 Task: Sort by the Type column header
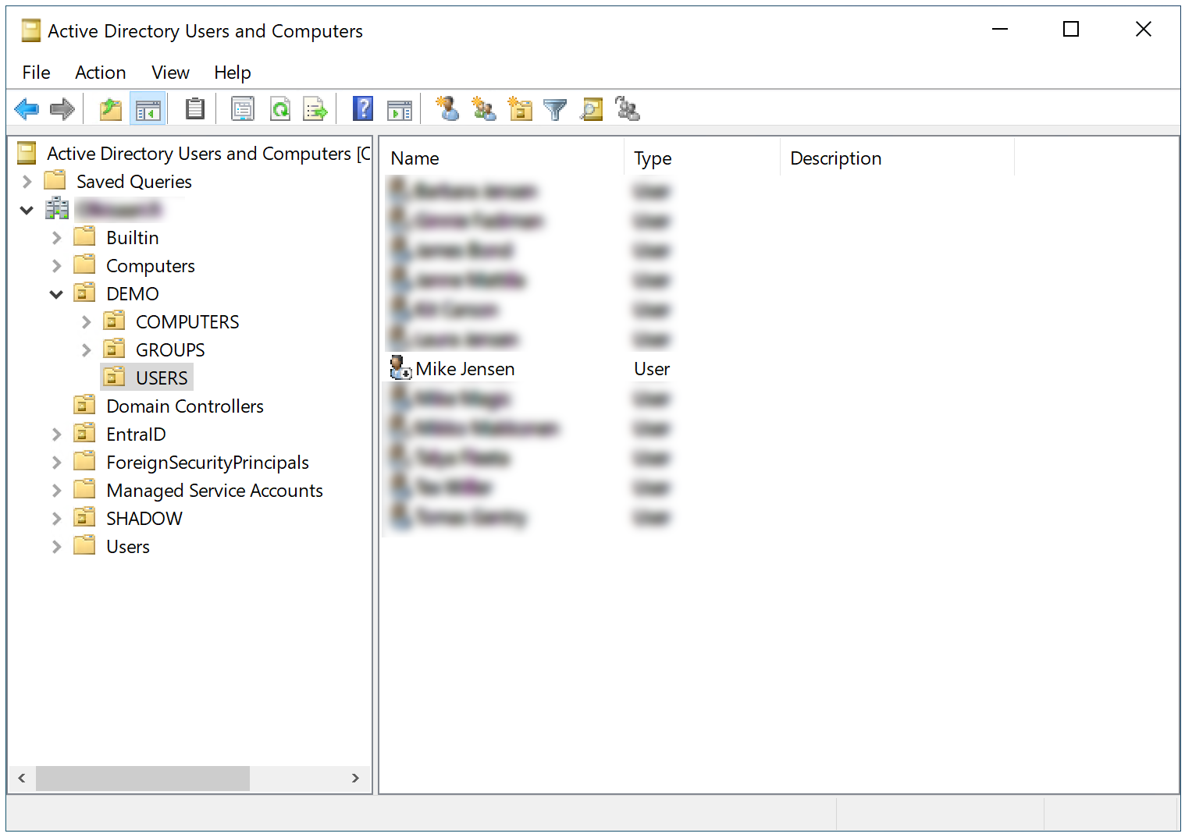click(702, 158)
